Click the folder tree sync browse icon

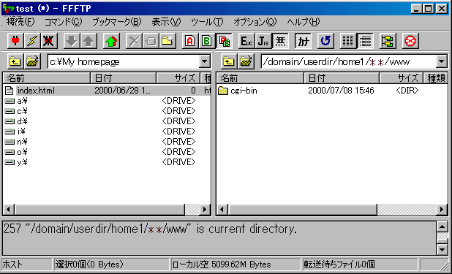388,41
